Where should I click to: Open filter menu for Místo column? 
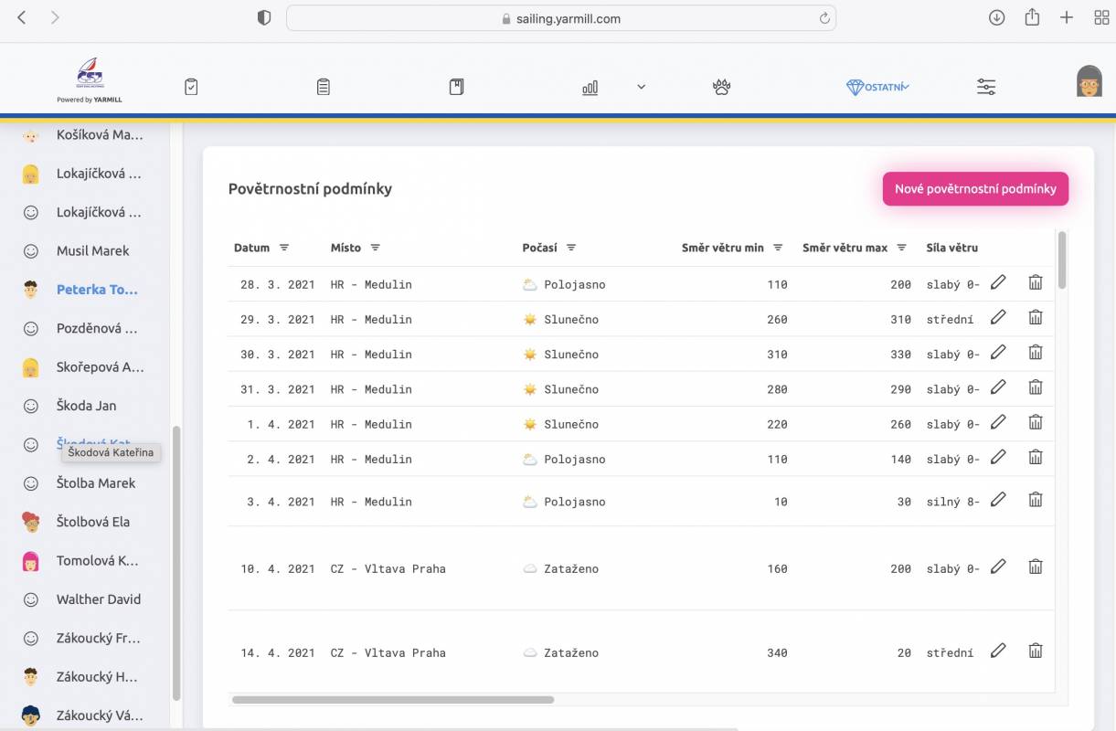coord(375,248)
